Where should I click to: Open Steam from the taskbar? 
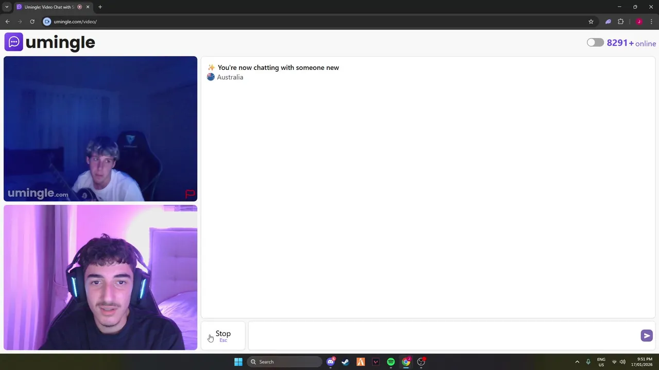(x=345, y=362)
